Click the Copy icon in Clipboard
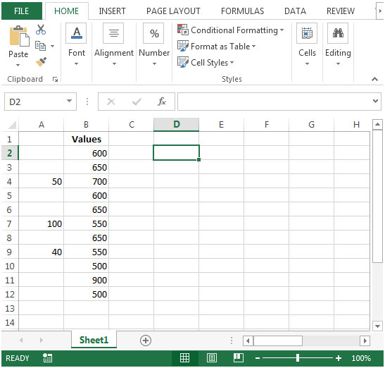The image size is (385, 368). [40, 46]
